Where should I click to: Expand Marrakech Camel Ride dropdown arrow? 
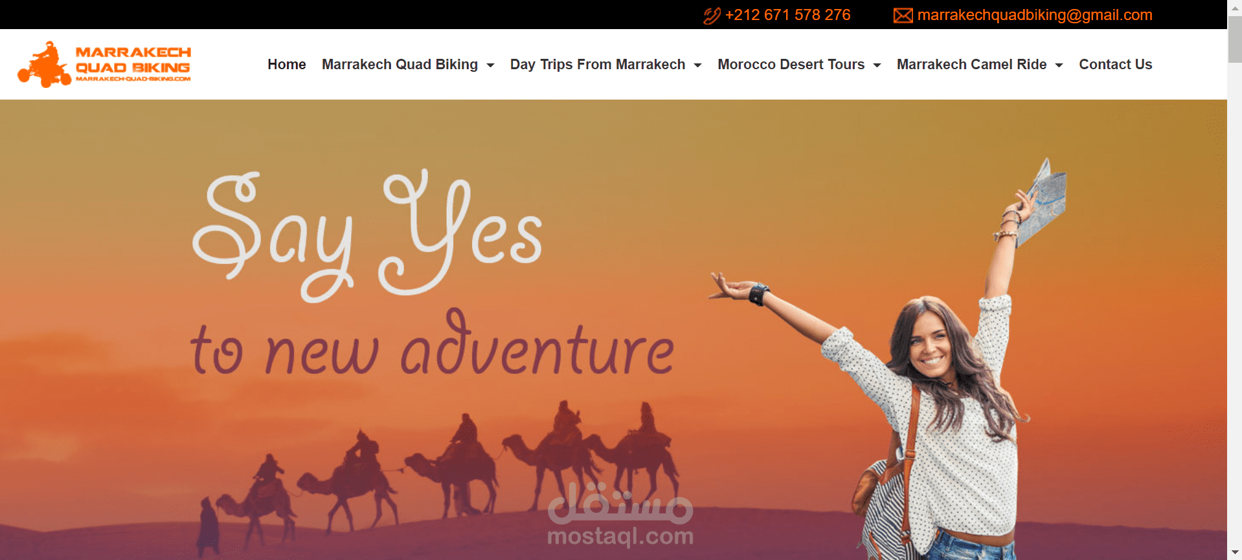pos(1059,65)
